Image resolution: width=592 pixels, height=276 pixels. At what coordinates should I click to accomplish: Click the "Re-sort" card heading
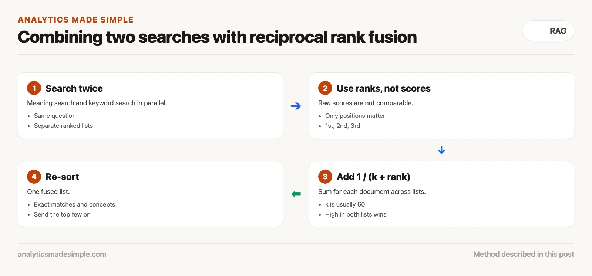pyautogui.click(x=62, y=177)
